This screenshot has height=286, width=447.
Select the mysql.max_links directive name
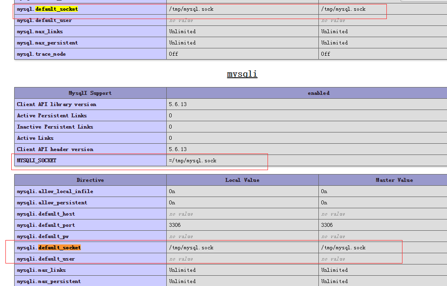pos(40,32)
